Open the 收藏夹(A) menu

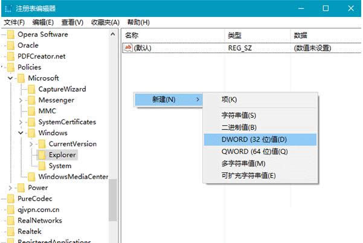tap(105, 22)
